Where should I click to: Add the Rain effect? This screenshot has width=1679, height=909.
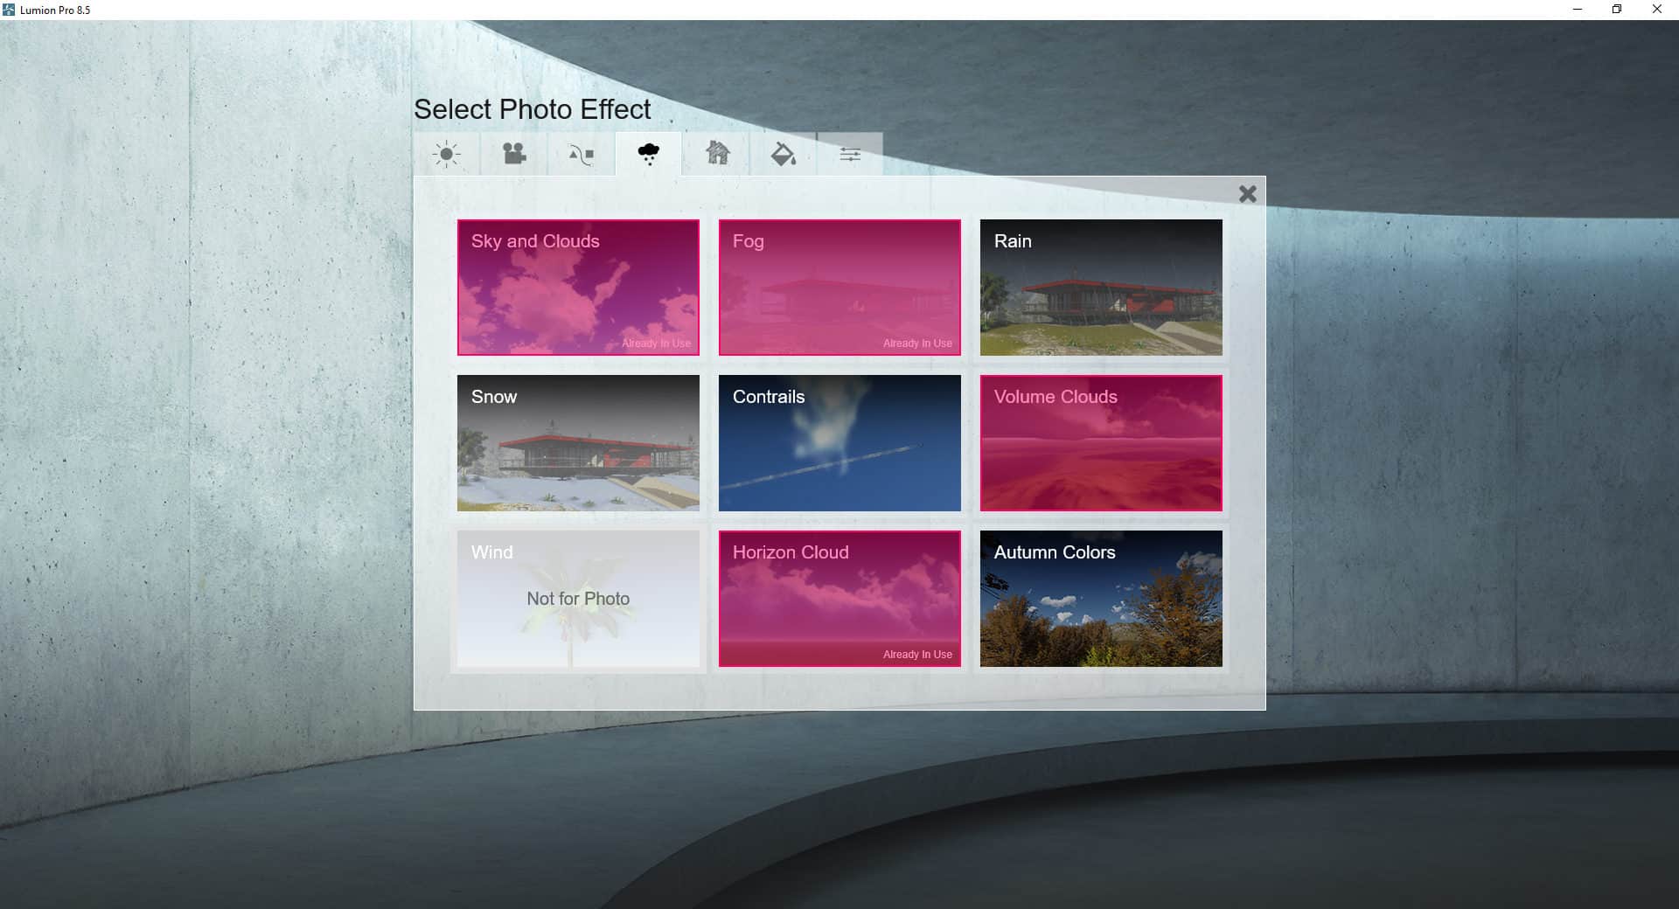[x=1101, y=288]
